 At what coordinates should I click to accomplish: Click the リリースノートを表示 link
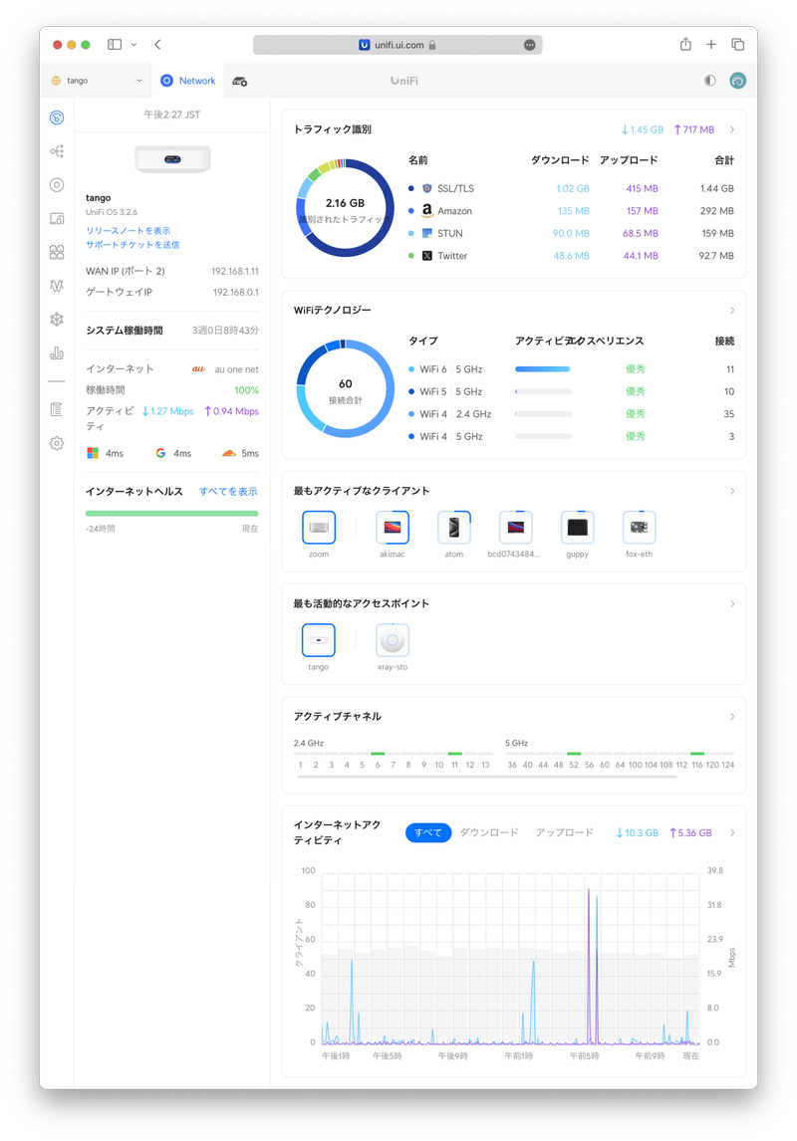tap(128, 230)
